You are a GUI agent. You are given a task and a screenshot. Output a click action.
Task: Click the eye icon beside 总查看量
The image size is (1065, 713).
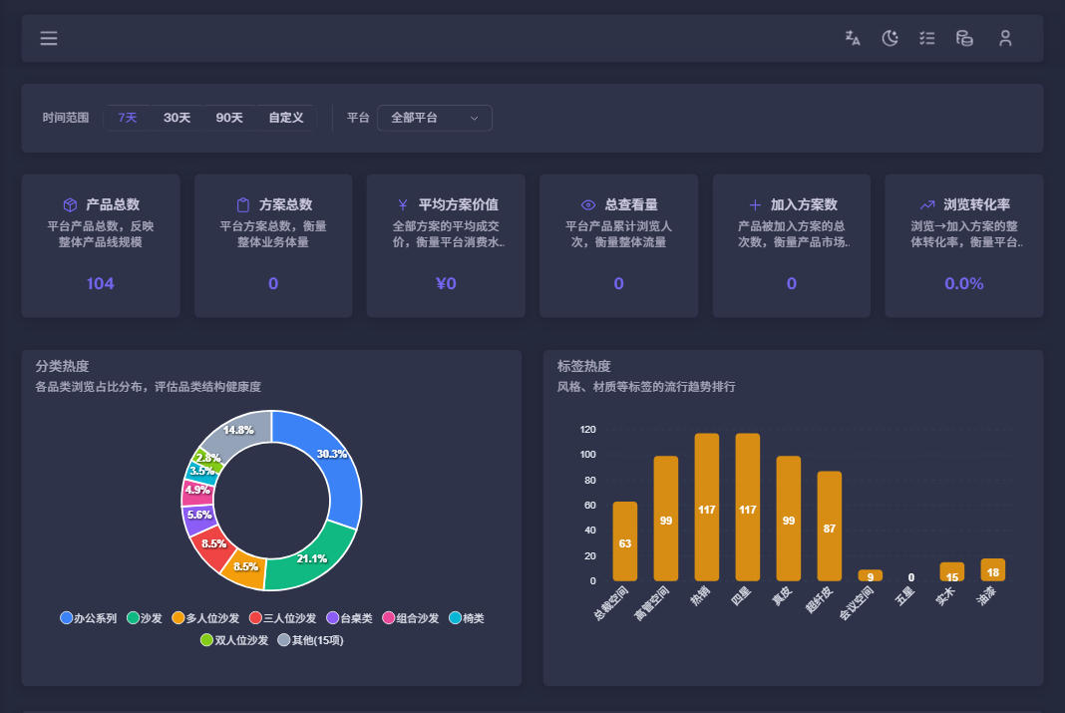coord(588,204)
